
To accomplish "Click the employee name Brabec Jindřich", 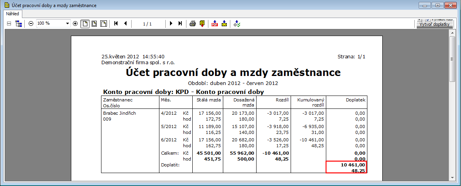I will click(119, 113).
